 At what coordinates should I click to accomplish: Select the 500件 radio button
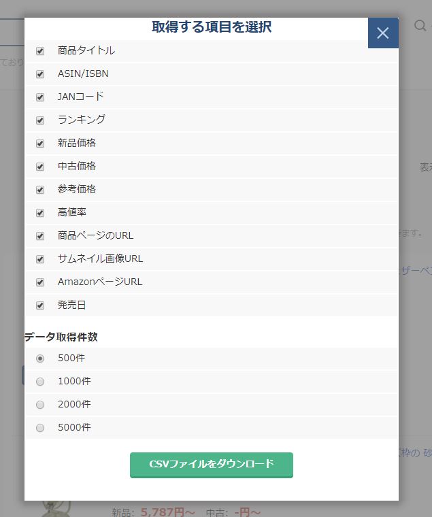point(40,358)
